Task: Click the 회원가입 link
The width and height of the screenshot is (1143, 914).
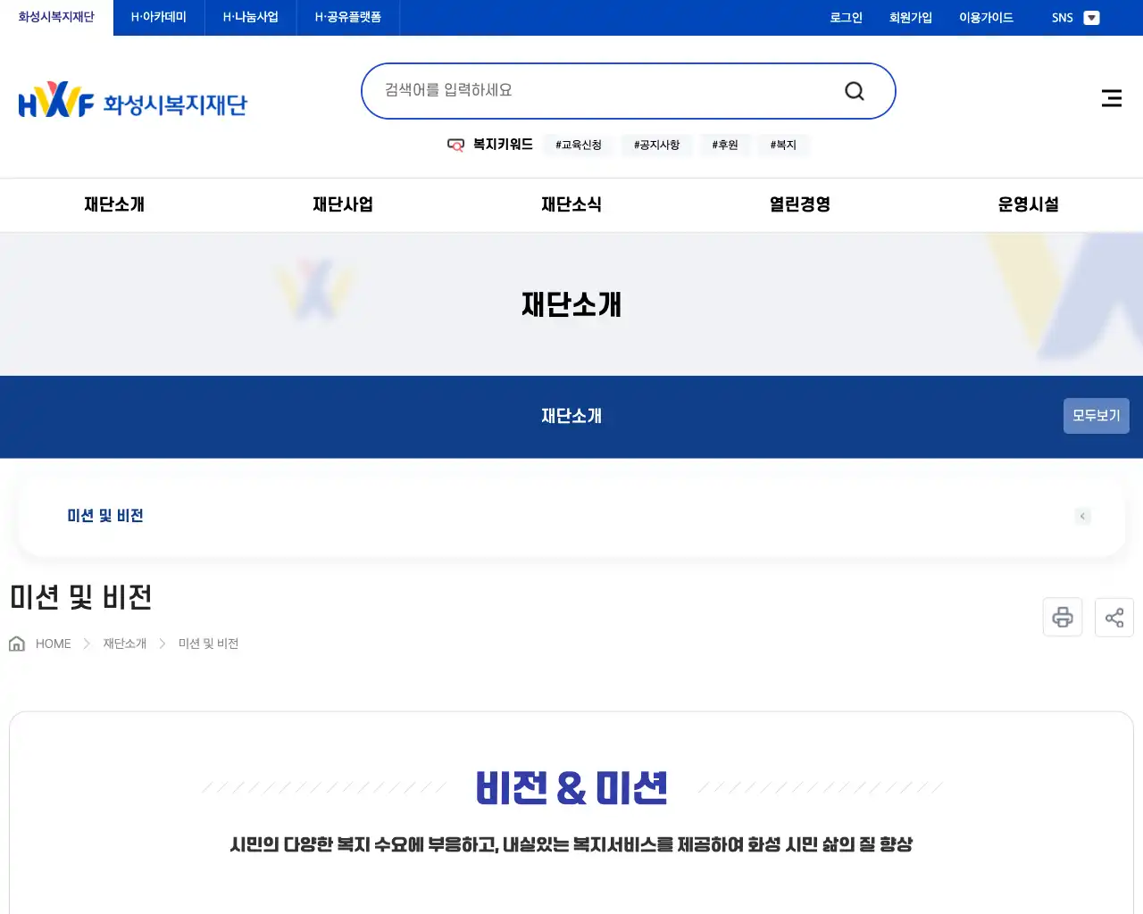Action: (x=910, y=17)
